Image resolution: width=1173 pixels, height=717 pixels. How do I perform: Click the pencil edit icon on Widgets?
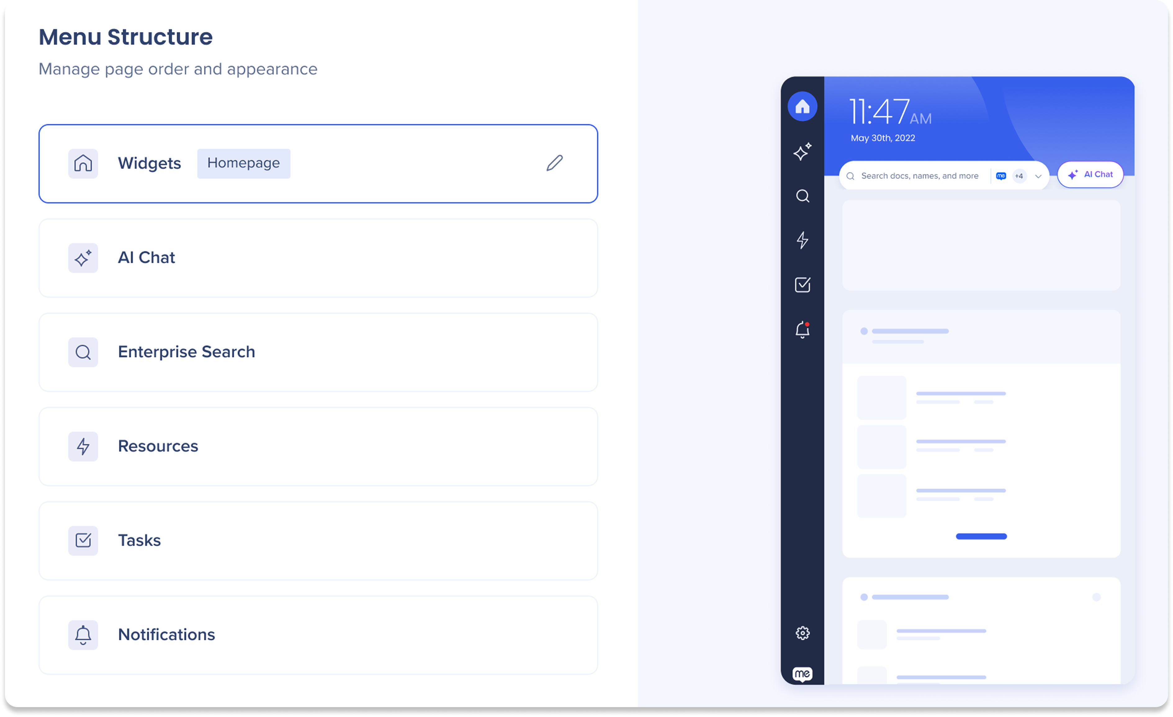pyautogui.click(x=554, y=163)
